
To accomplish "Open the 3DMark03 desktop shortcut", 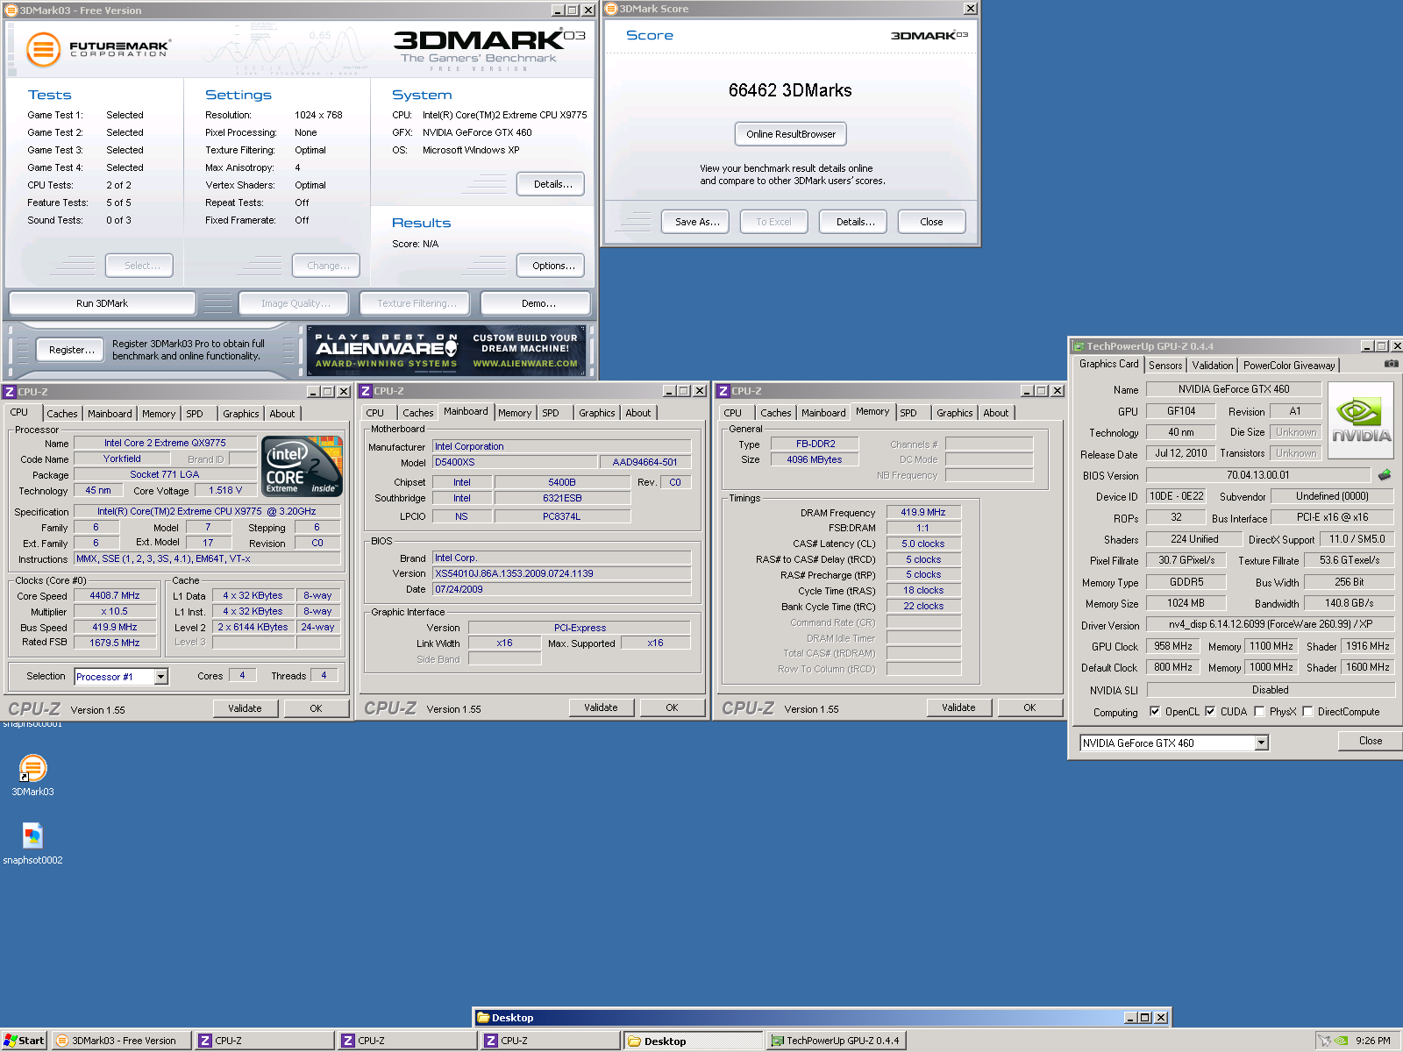I will coord(32,776).
